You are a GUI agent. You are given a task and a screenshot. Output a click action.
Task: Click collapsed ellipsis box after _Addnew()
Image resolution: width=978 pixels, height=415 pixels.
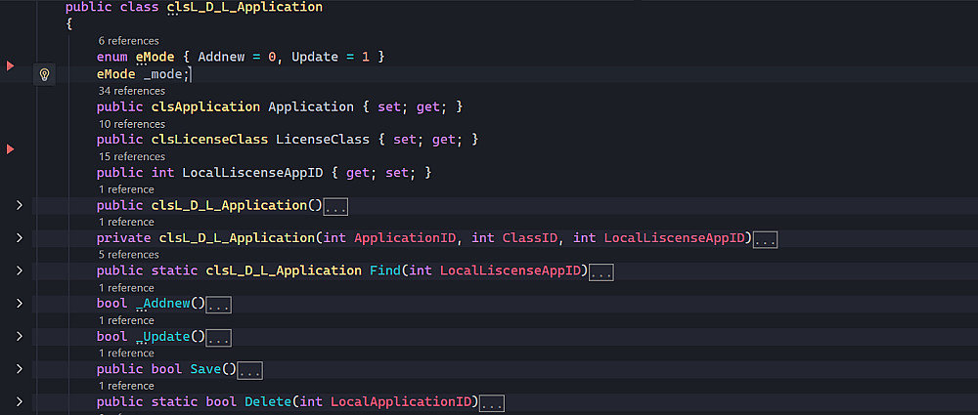[219, 306]
